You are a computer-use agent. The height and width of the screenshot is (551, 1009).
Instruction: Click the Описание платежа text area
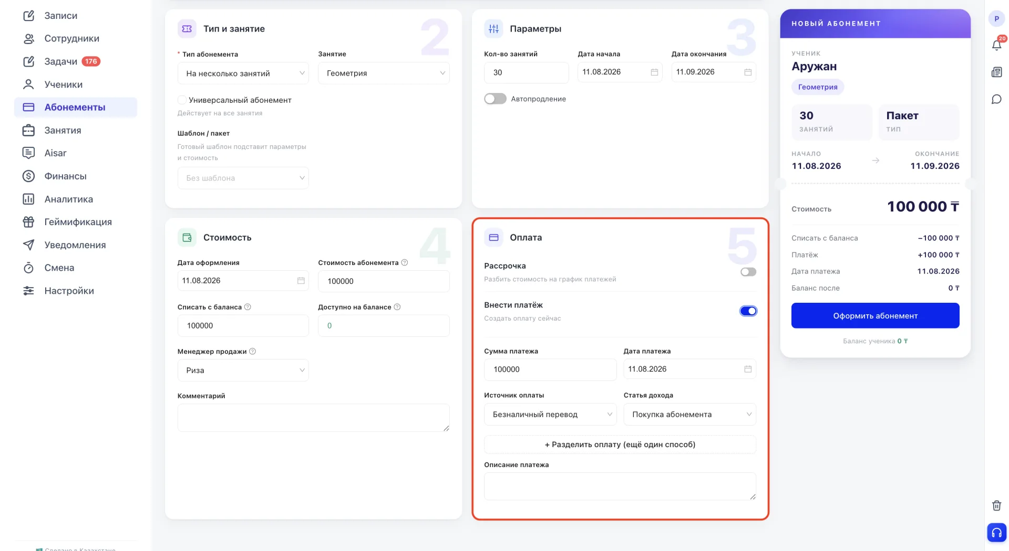(x=620, y=486)
